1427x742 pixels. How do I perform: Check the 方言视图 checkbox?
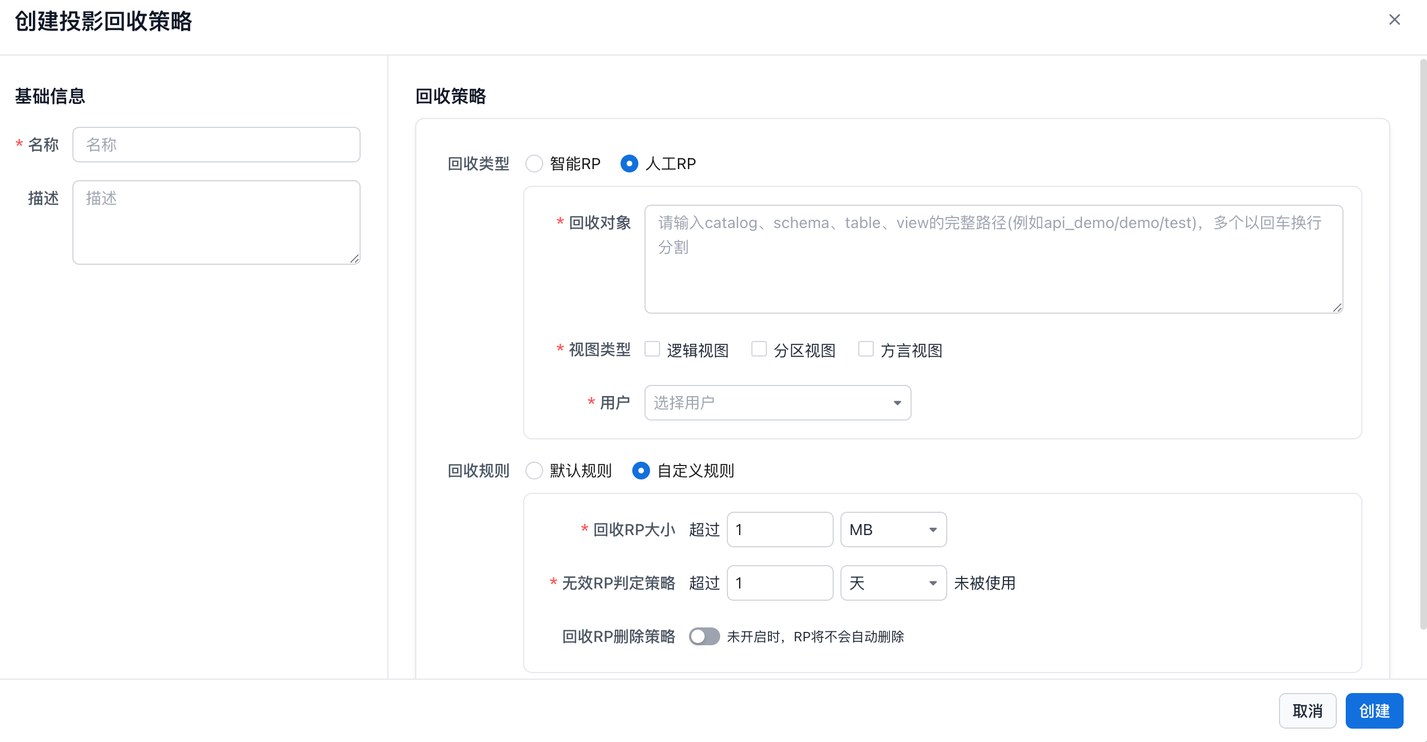866,349
